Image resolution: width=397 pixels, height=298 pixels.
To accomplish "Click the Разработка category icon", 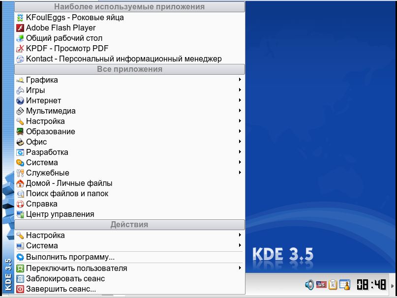I will point(20,152).
